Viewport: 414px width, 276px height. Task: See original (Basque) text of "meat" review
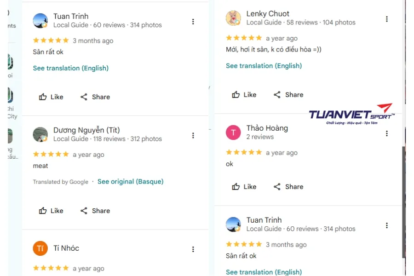tap(131, 181)
